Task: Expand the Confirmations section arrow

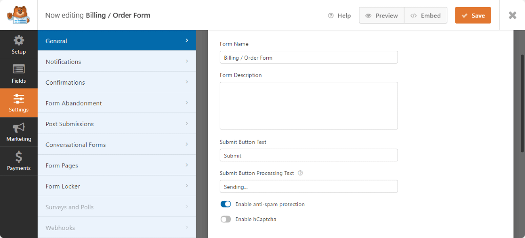Action: click(x=187, y=82)
